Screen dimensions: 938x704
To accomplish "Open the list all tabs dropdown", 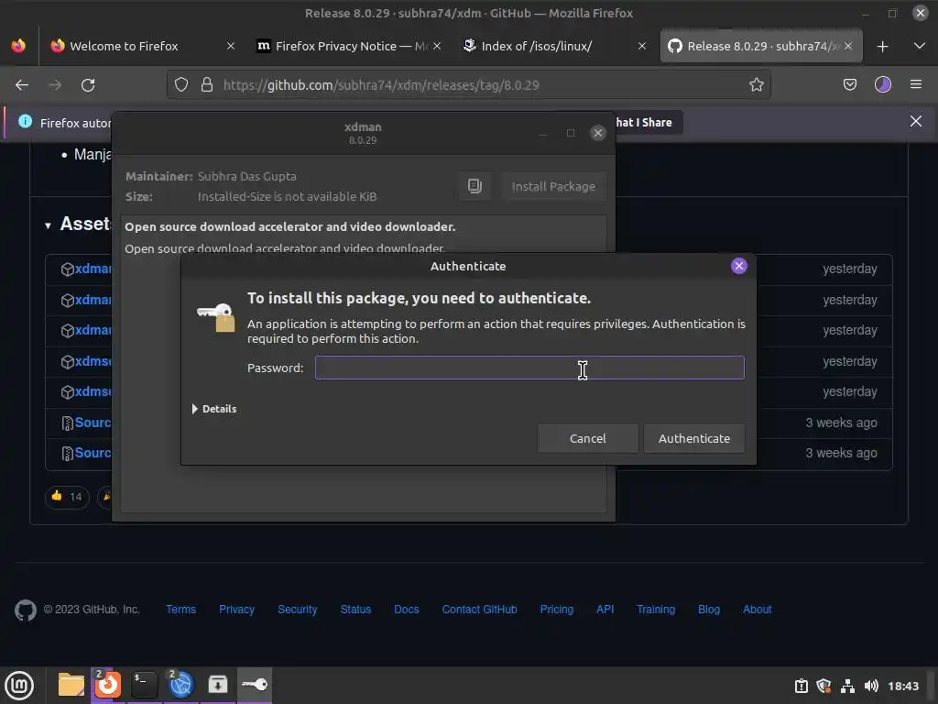I will click(x=920, y=46).
